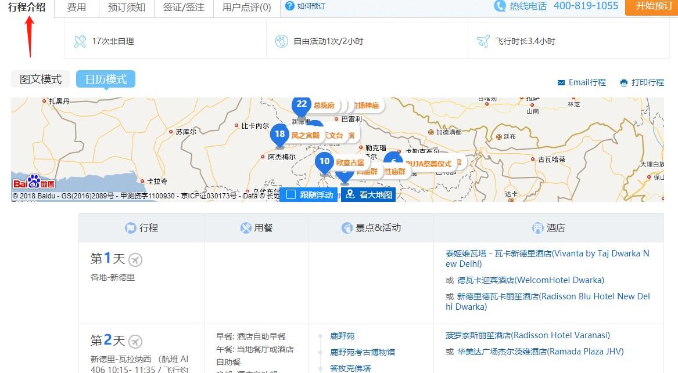
Task: Click the envelope icon for Email行程
Action: point(561,82)
